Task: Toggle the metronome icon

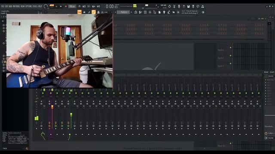Action: (x=79, y=6)
